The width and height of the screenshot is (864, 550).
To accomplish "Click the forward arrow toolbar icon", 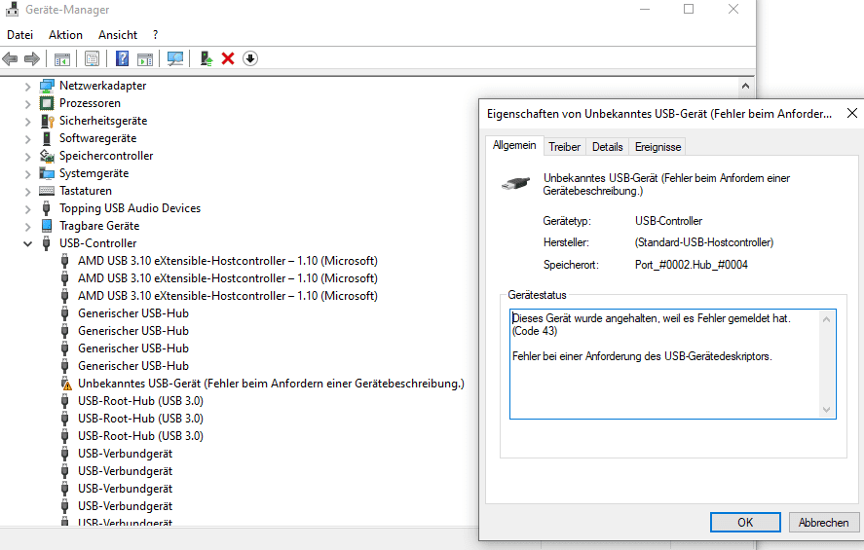I will (32, 58).
